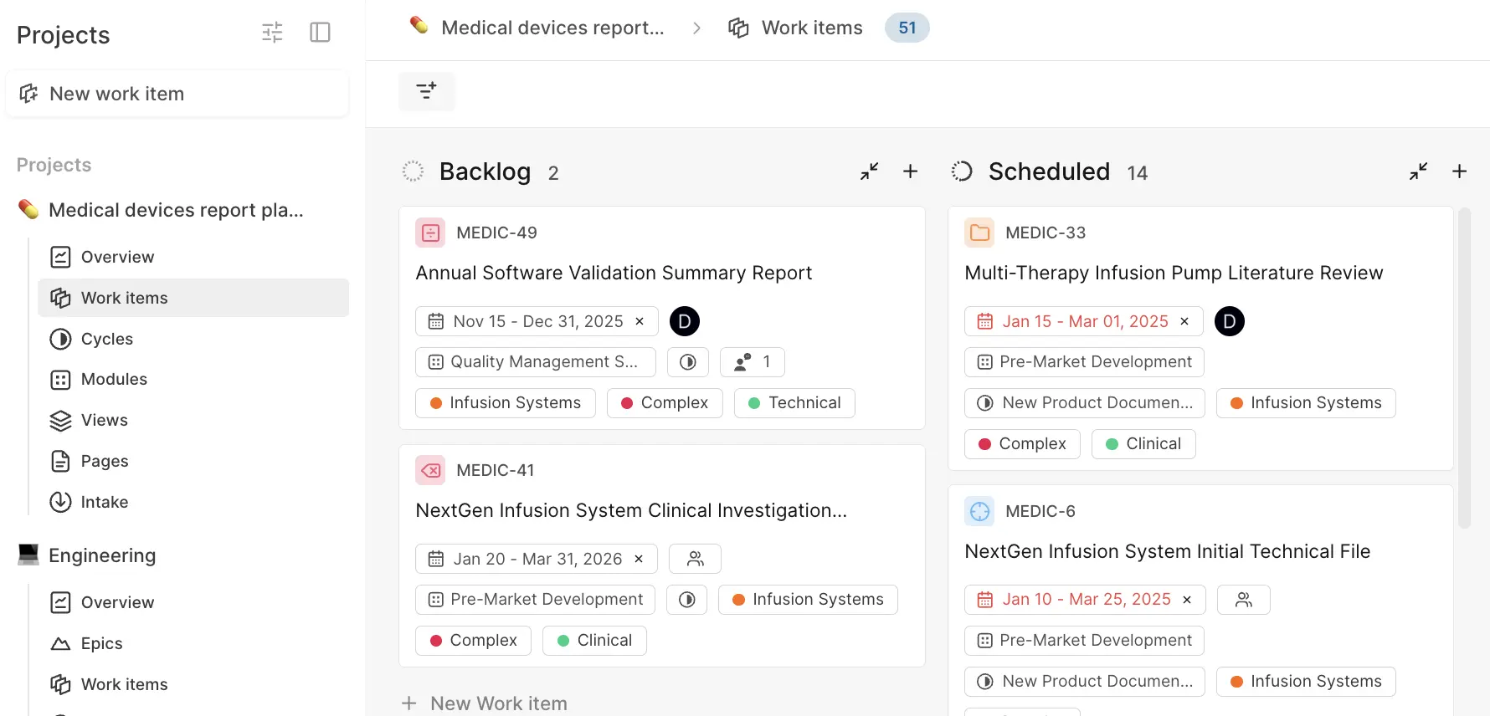1490x716 pixels.
Task: Collapse the Backlog column
Action: click(x=869, y=171)
